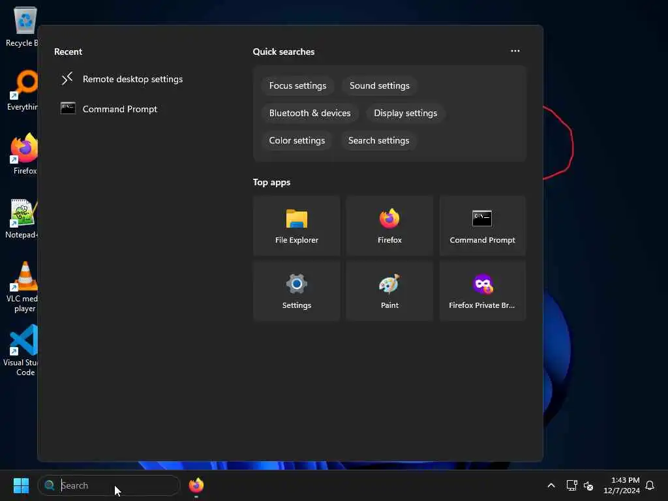668x501 pixels.
Task: Select the Everything desktop shortcut
Action: 22,90
